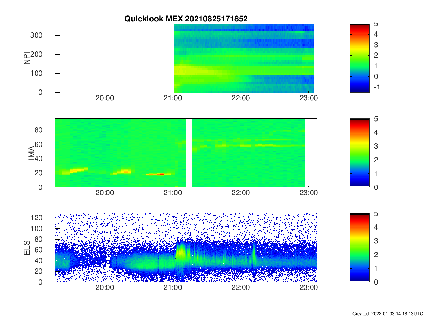Click the "Created: 2022-01-03 14:18:13UTC" timestamp

[x=387, y=313]
